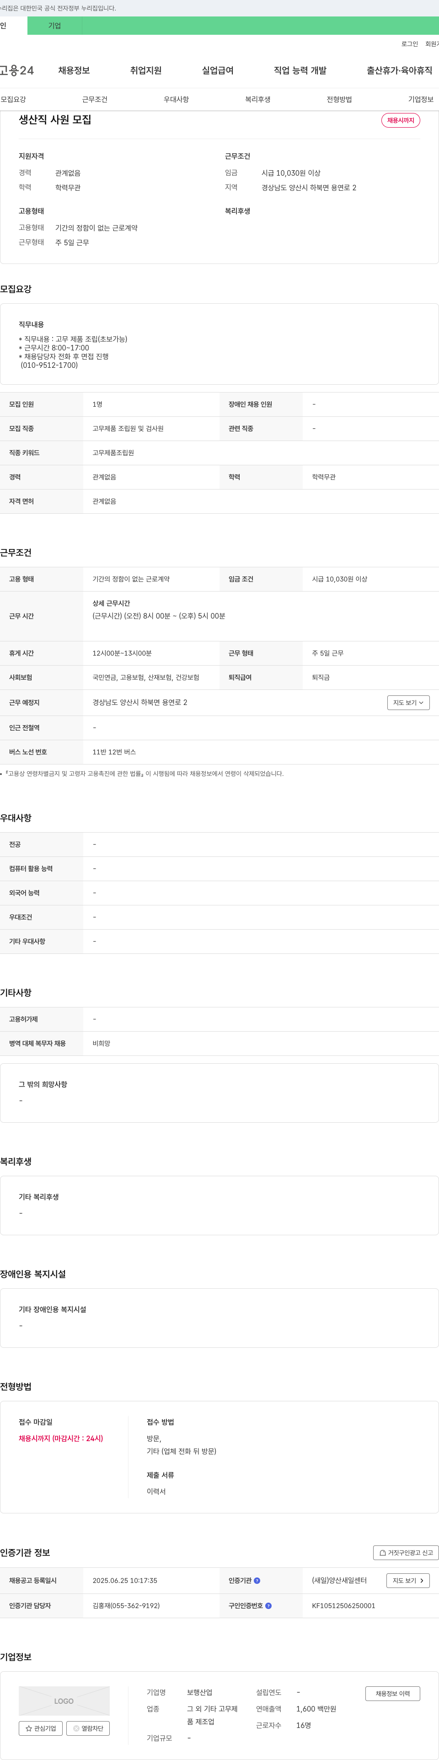Open the 고용24 home logo
This screenshot has width=439, height=1760.
click(16, 70)
